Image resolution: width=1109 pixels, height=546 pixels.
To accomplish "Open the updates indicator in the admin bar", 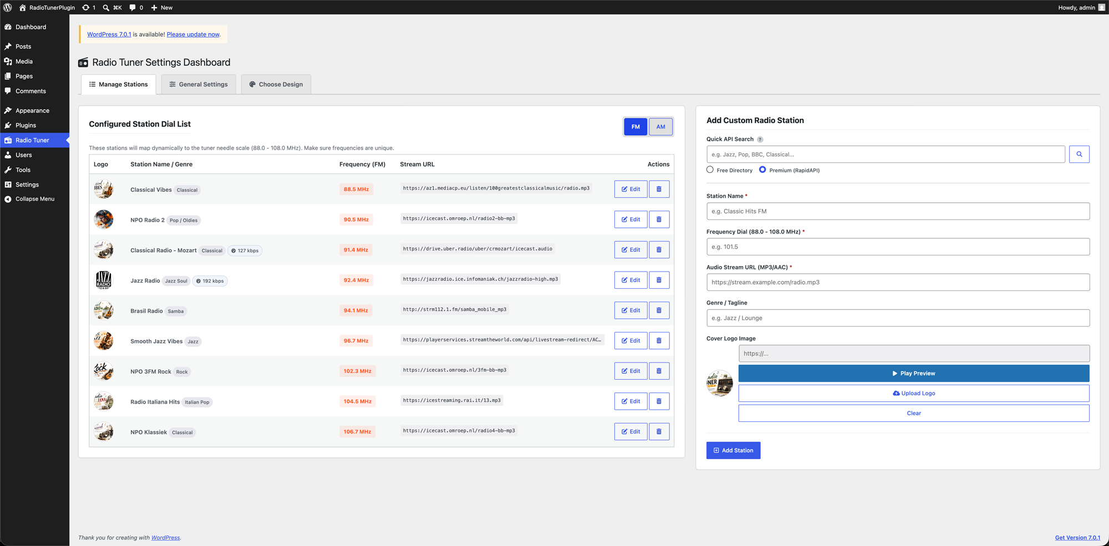I will click(89, 7).
